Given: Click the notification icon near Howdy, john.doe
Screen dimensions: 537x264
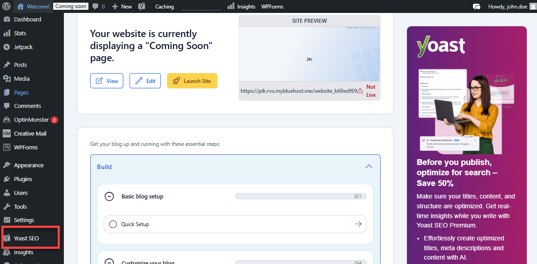Looking at the screenshot, I should tap(476, 6).
